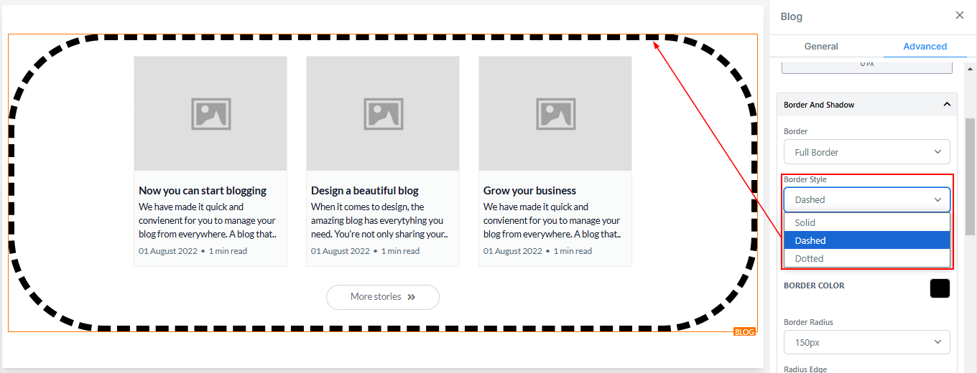
Task: Switch to the General tab
Action: pos(821,46)
